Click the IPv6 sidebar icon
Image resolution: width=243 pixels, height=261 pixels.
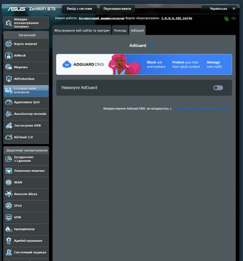[9, 206]
